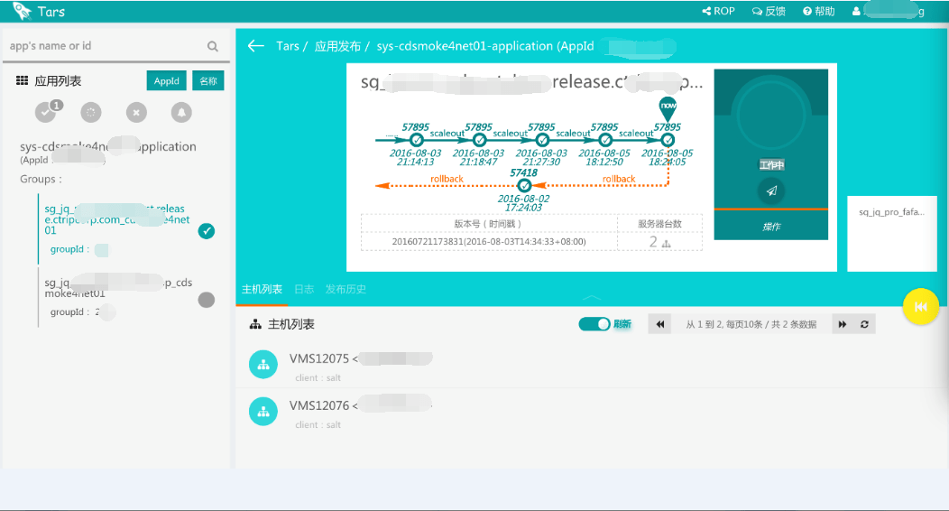Select the checked status circle of first group
Image resolution: width=949 pixels, height=511 pixels.
click(207, 231)
